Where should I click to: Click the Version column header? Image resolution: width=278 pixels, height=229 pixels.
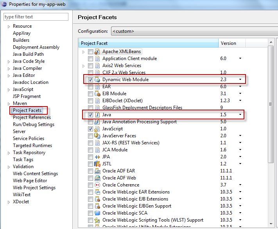click(232, 43)
